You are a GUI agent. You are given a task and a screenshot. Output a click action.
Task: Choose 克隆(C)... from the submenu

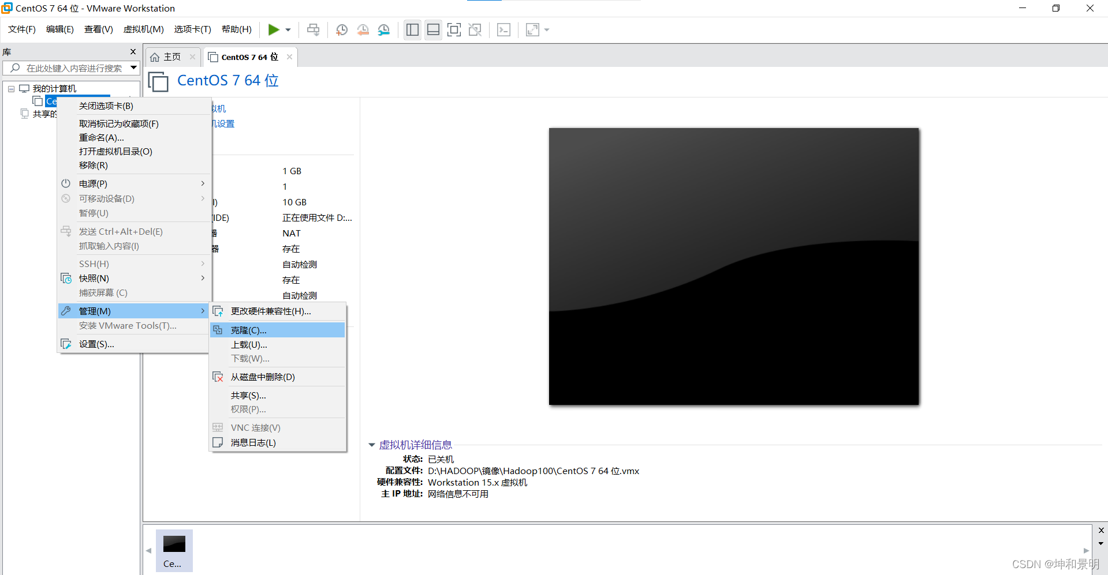click(x=278, y=330)
